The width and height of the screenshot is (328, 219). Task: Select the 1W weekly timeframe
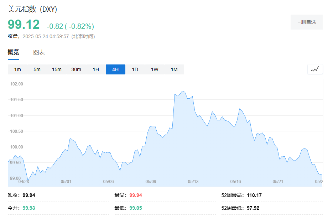[x=154, y=69]
